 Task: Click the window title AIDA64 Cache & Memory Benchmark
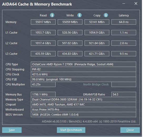point(37,4)
